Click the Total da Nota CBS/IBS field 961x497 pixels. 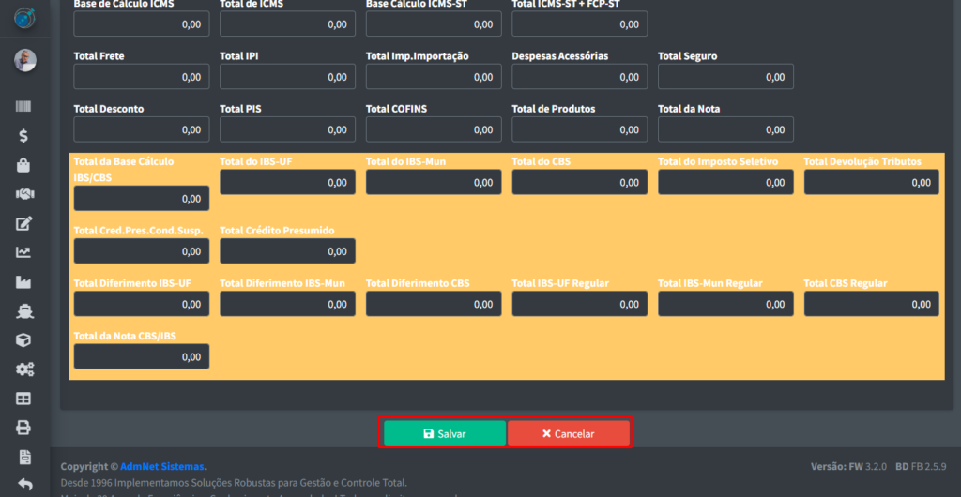pyautogui.click(x=142, y=356)
